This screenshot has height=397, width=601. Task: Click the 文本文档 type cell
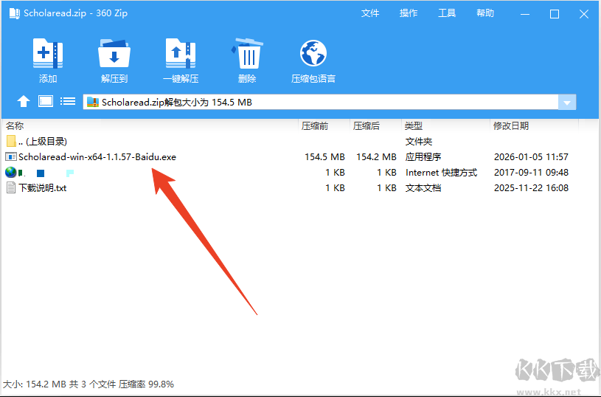click(423, 188)
